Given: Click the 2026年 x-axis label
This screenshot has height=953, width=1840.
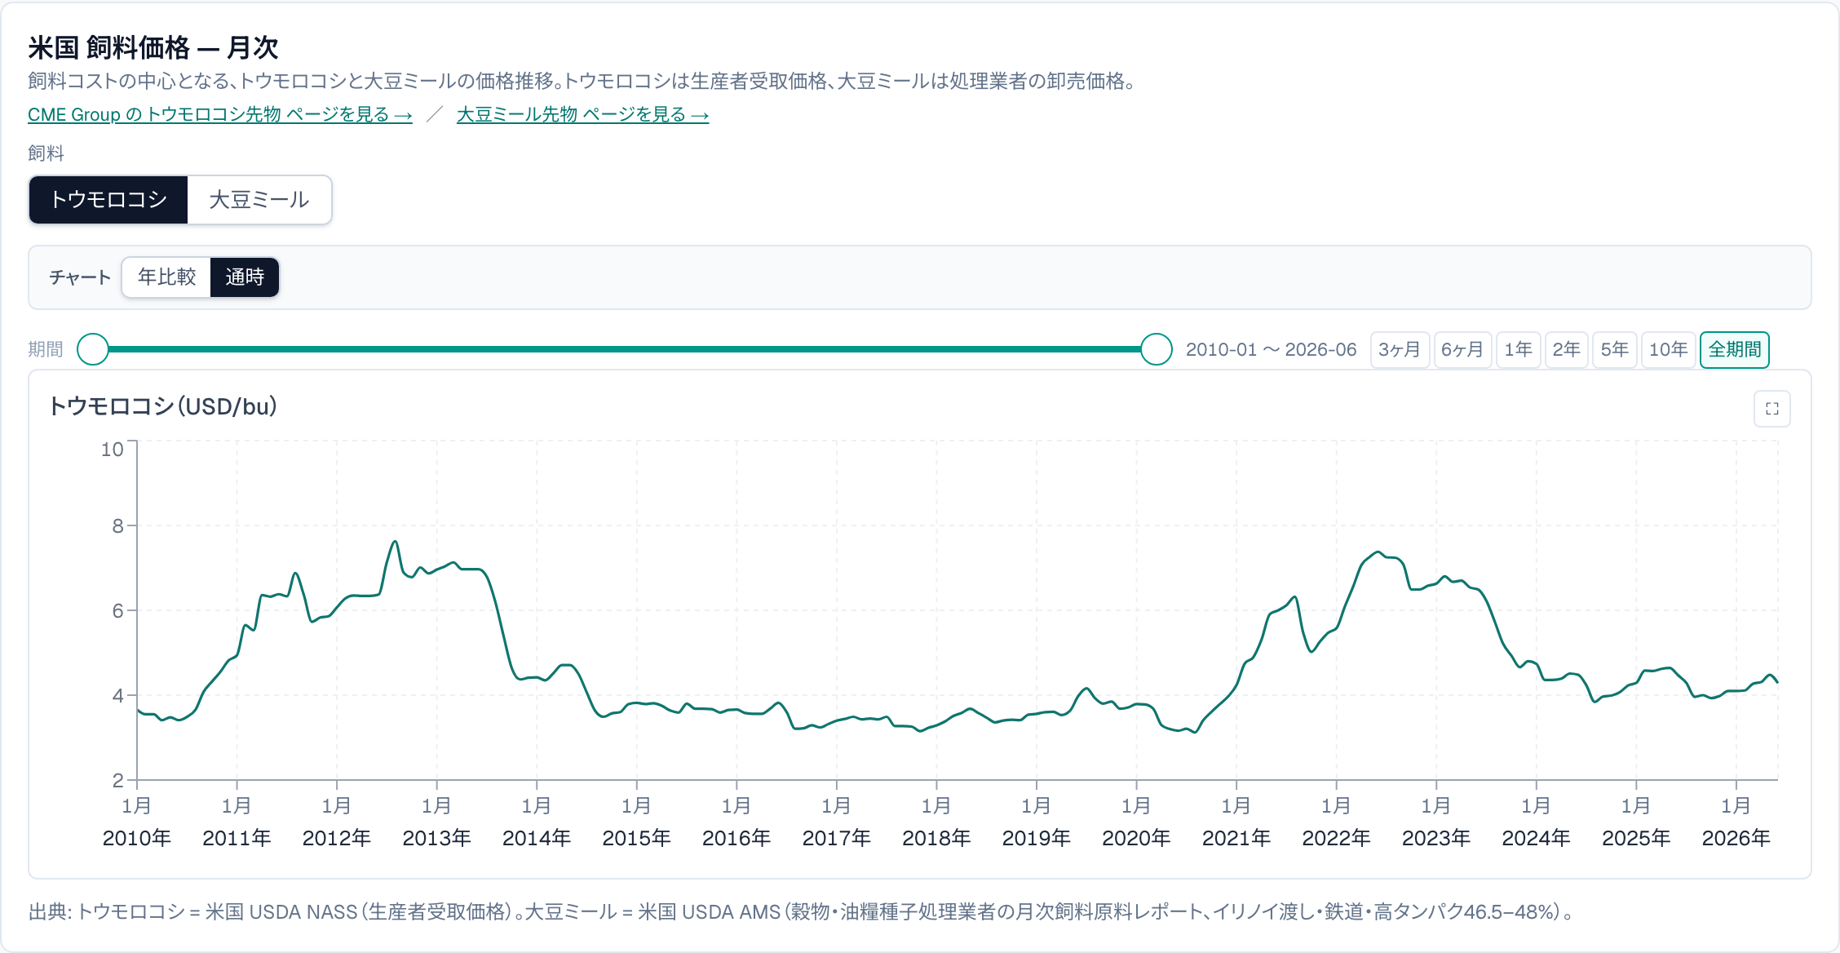Looking at the screenshot, I should coord(1736,838).
